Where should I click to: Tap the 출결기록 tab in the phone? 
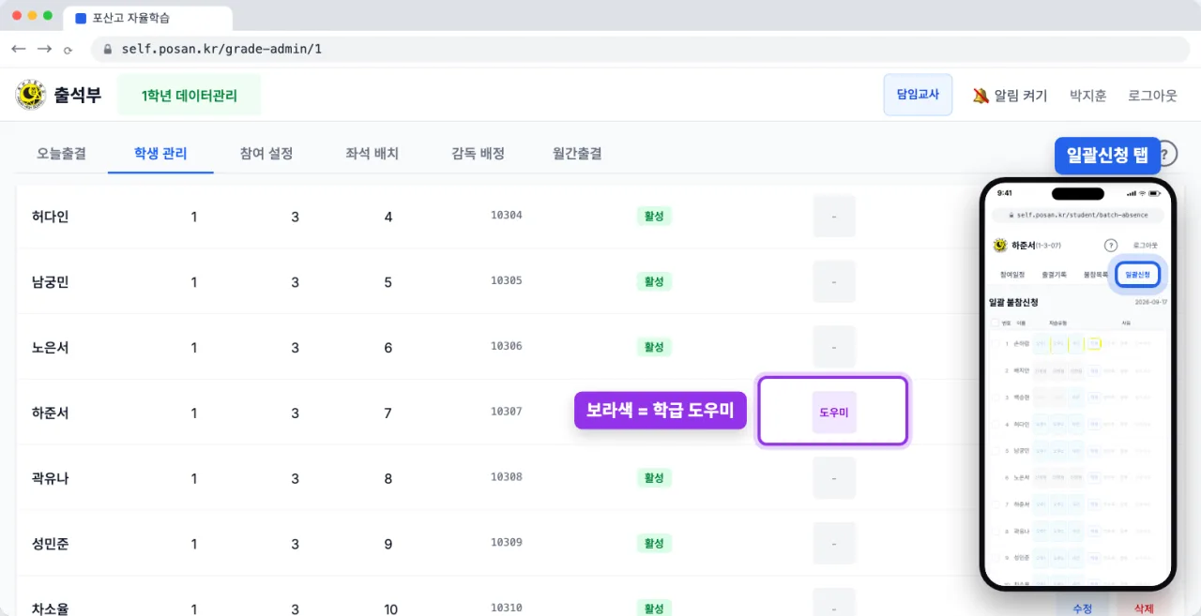(1054, 275)
